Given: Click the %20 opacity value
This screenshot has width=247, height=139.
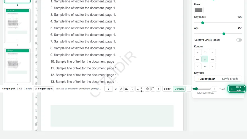Looking at the screenshot, I should 240,17.
